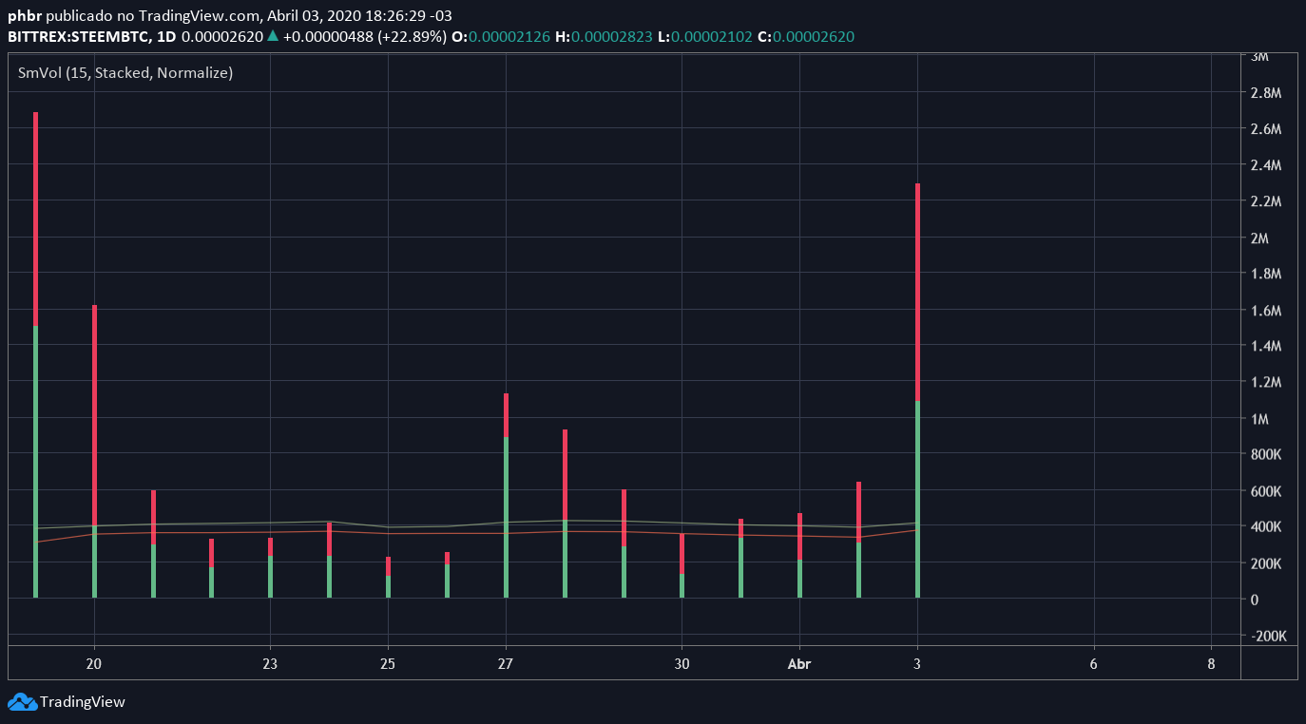Click the volume bar above date 23
This screenshot has width=1306, height=724.
[x=270, y=567]
